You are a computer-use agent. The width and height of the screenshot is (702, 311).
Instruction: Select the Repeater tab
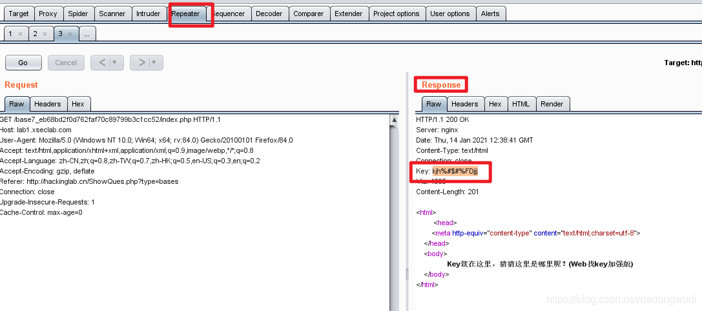[x=185, y=14]
